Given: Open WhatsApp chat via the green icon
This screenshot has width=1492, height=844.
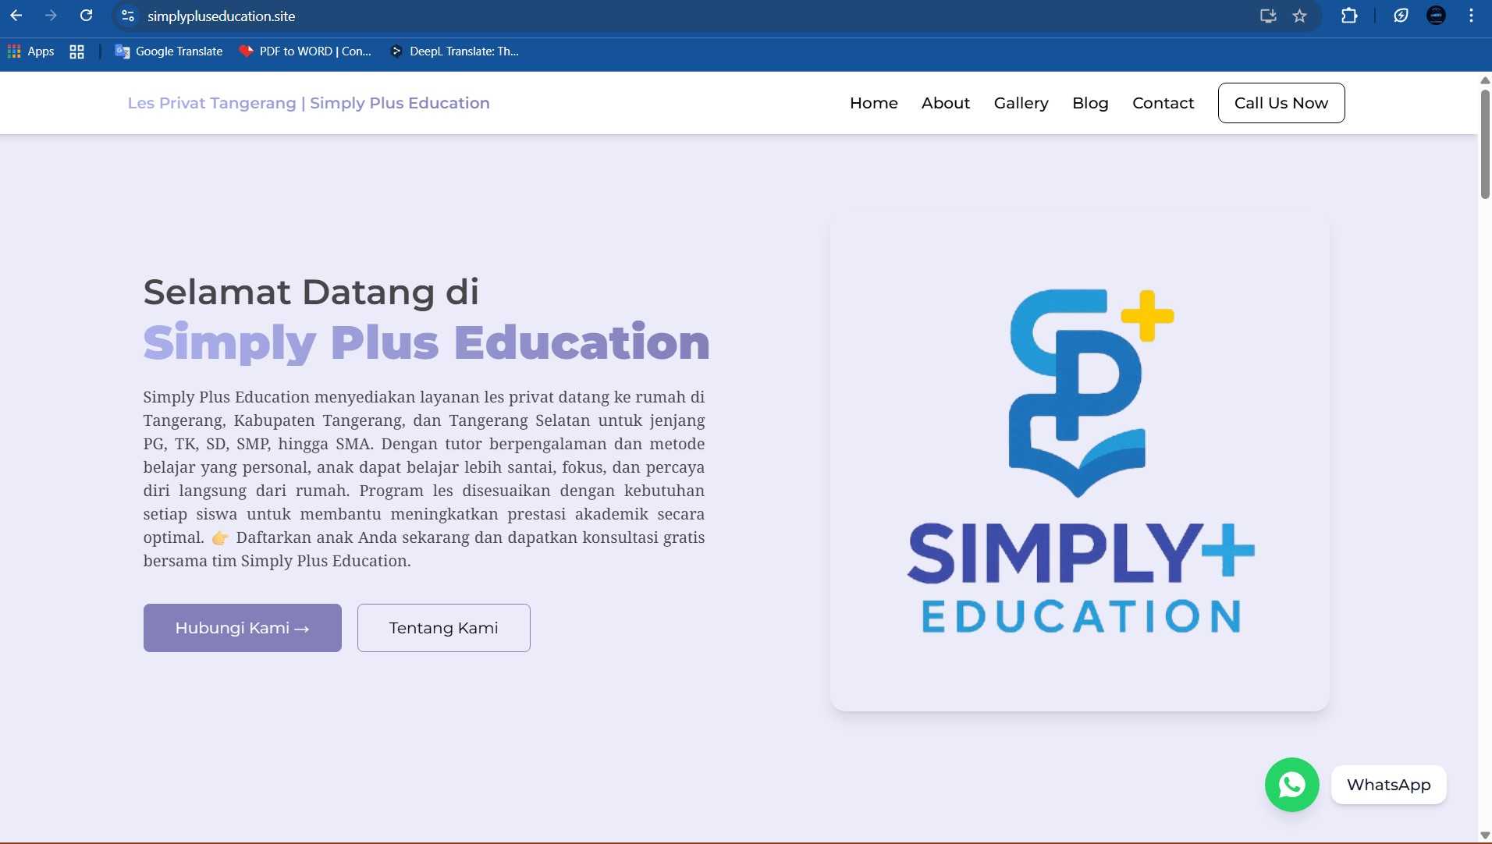Looking at the screenshot, I should (1291, 785).
